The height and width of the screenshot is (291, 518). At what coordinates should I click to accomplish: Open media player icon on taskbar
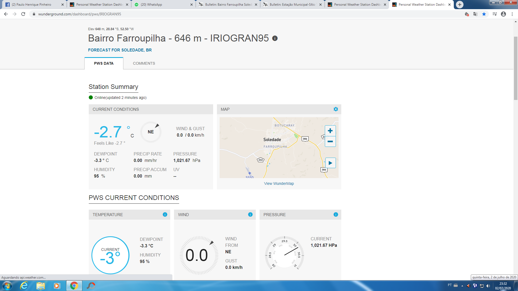point(57,286)
